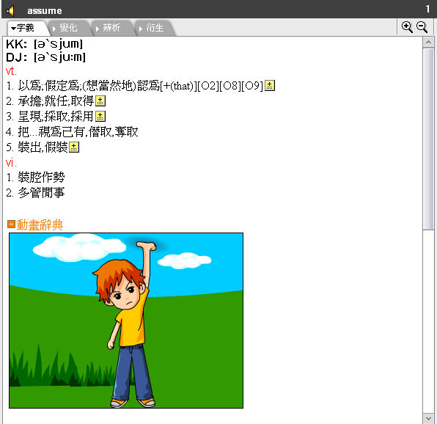Viewport: 437px width, 424px height.
Task: Click the animated boy illustration
Action: [x=126, y=321]
